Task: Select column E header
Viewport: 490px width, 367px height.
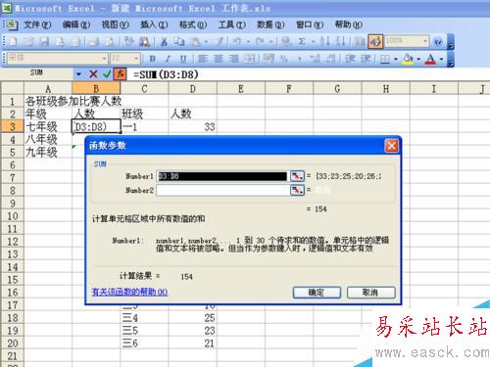Action: 241,89
